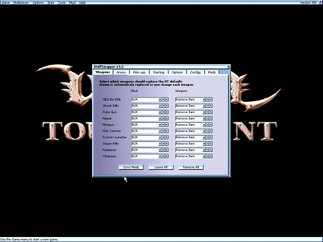The image size is (323, 242).
Task: Click next-item arrow for Shock Rifle mod
Action: coord(167,106)
